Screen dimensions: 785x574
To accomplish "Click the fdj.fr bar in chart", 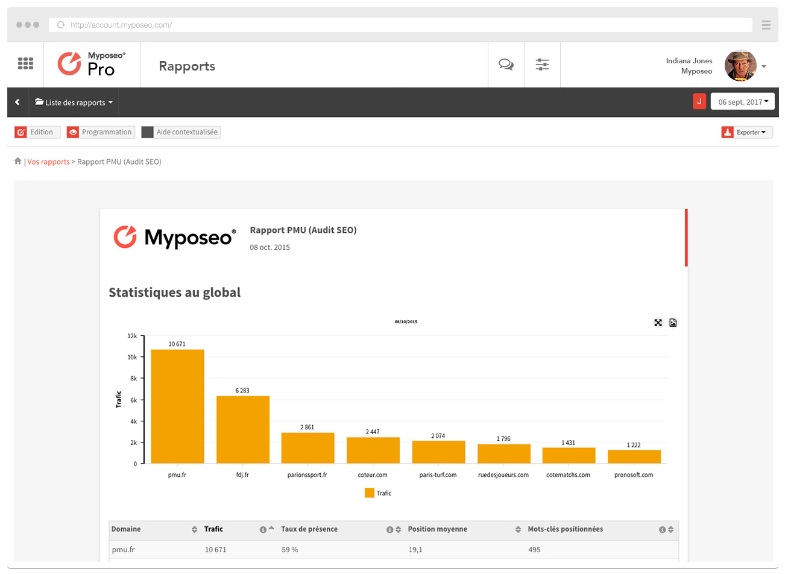I will pyautogui.click(x=242, y=429).
